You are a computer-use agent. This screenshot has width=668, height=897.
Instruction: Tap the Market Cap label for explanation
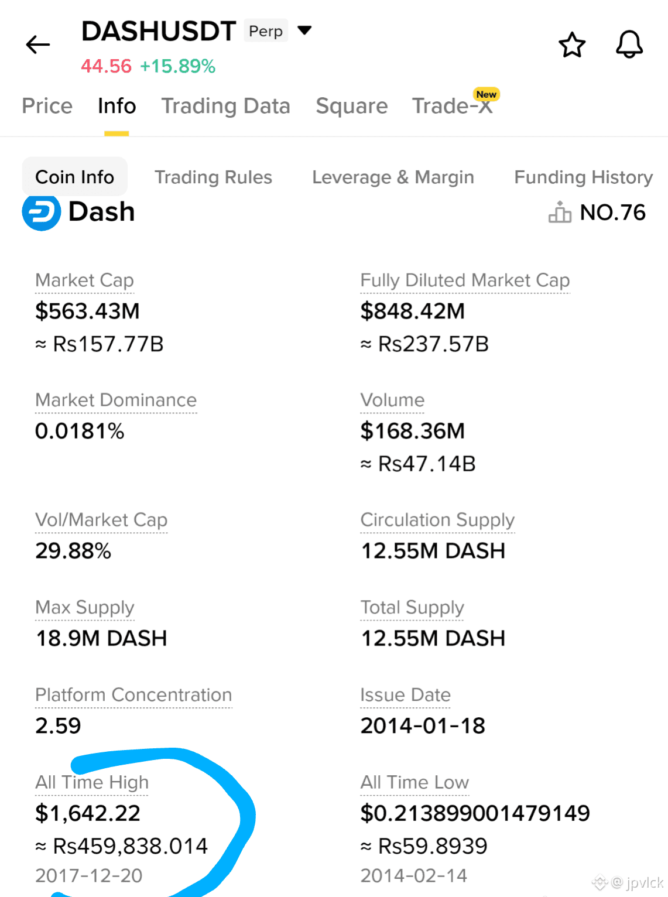point(84,280)
